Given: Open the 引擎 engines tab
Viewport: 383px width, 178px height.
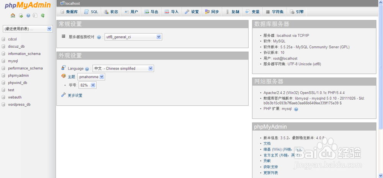Looking at the screenshot, I should pos(296,12).
